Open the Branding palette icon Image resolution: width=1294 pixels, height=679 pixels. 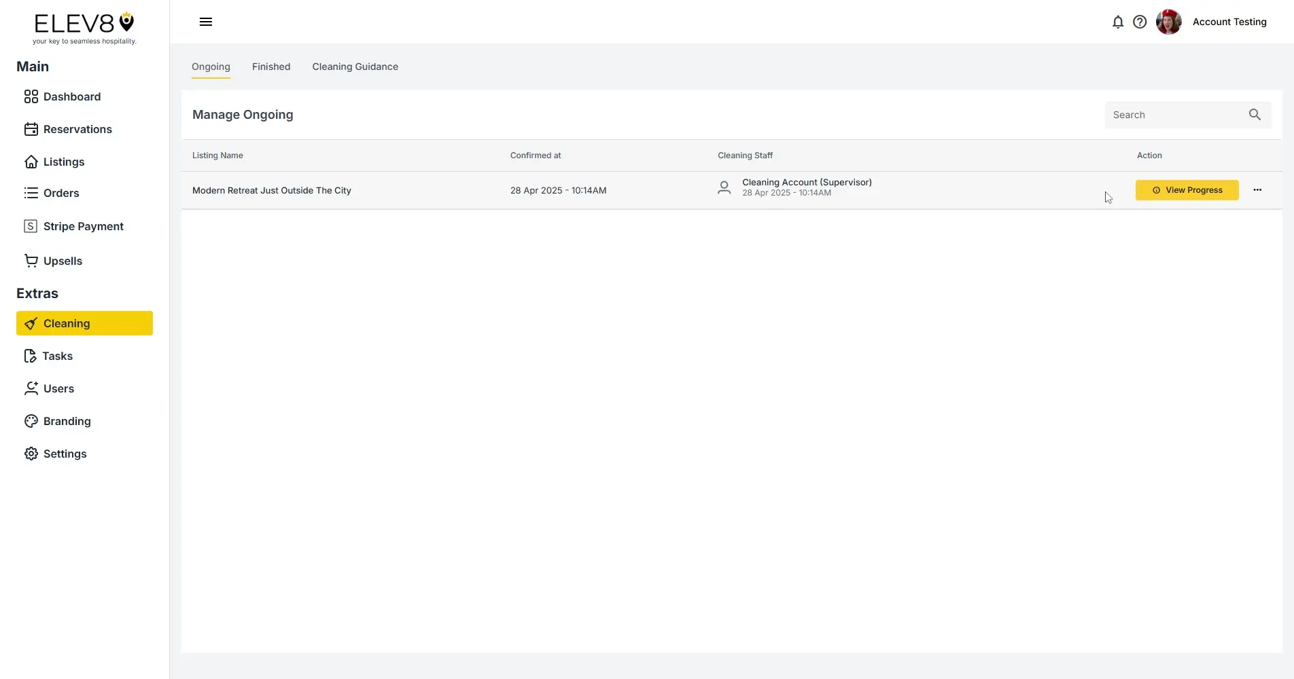tap(31, 421)
